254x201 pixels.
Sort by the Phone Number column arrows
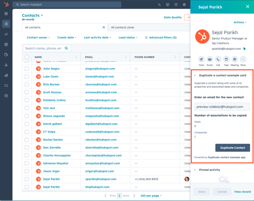(175, 57)
